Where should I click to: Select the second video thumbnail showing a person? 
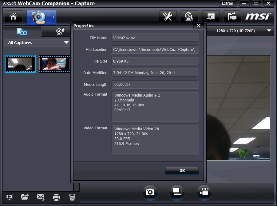(54, 64)
